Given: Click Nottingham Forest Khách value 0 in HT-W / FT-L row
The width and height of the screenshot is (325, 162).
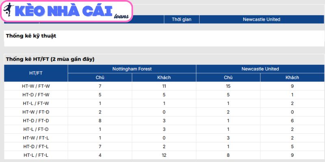Looking at the screenshot, I should click(164, 138).
